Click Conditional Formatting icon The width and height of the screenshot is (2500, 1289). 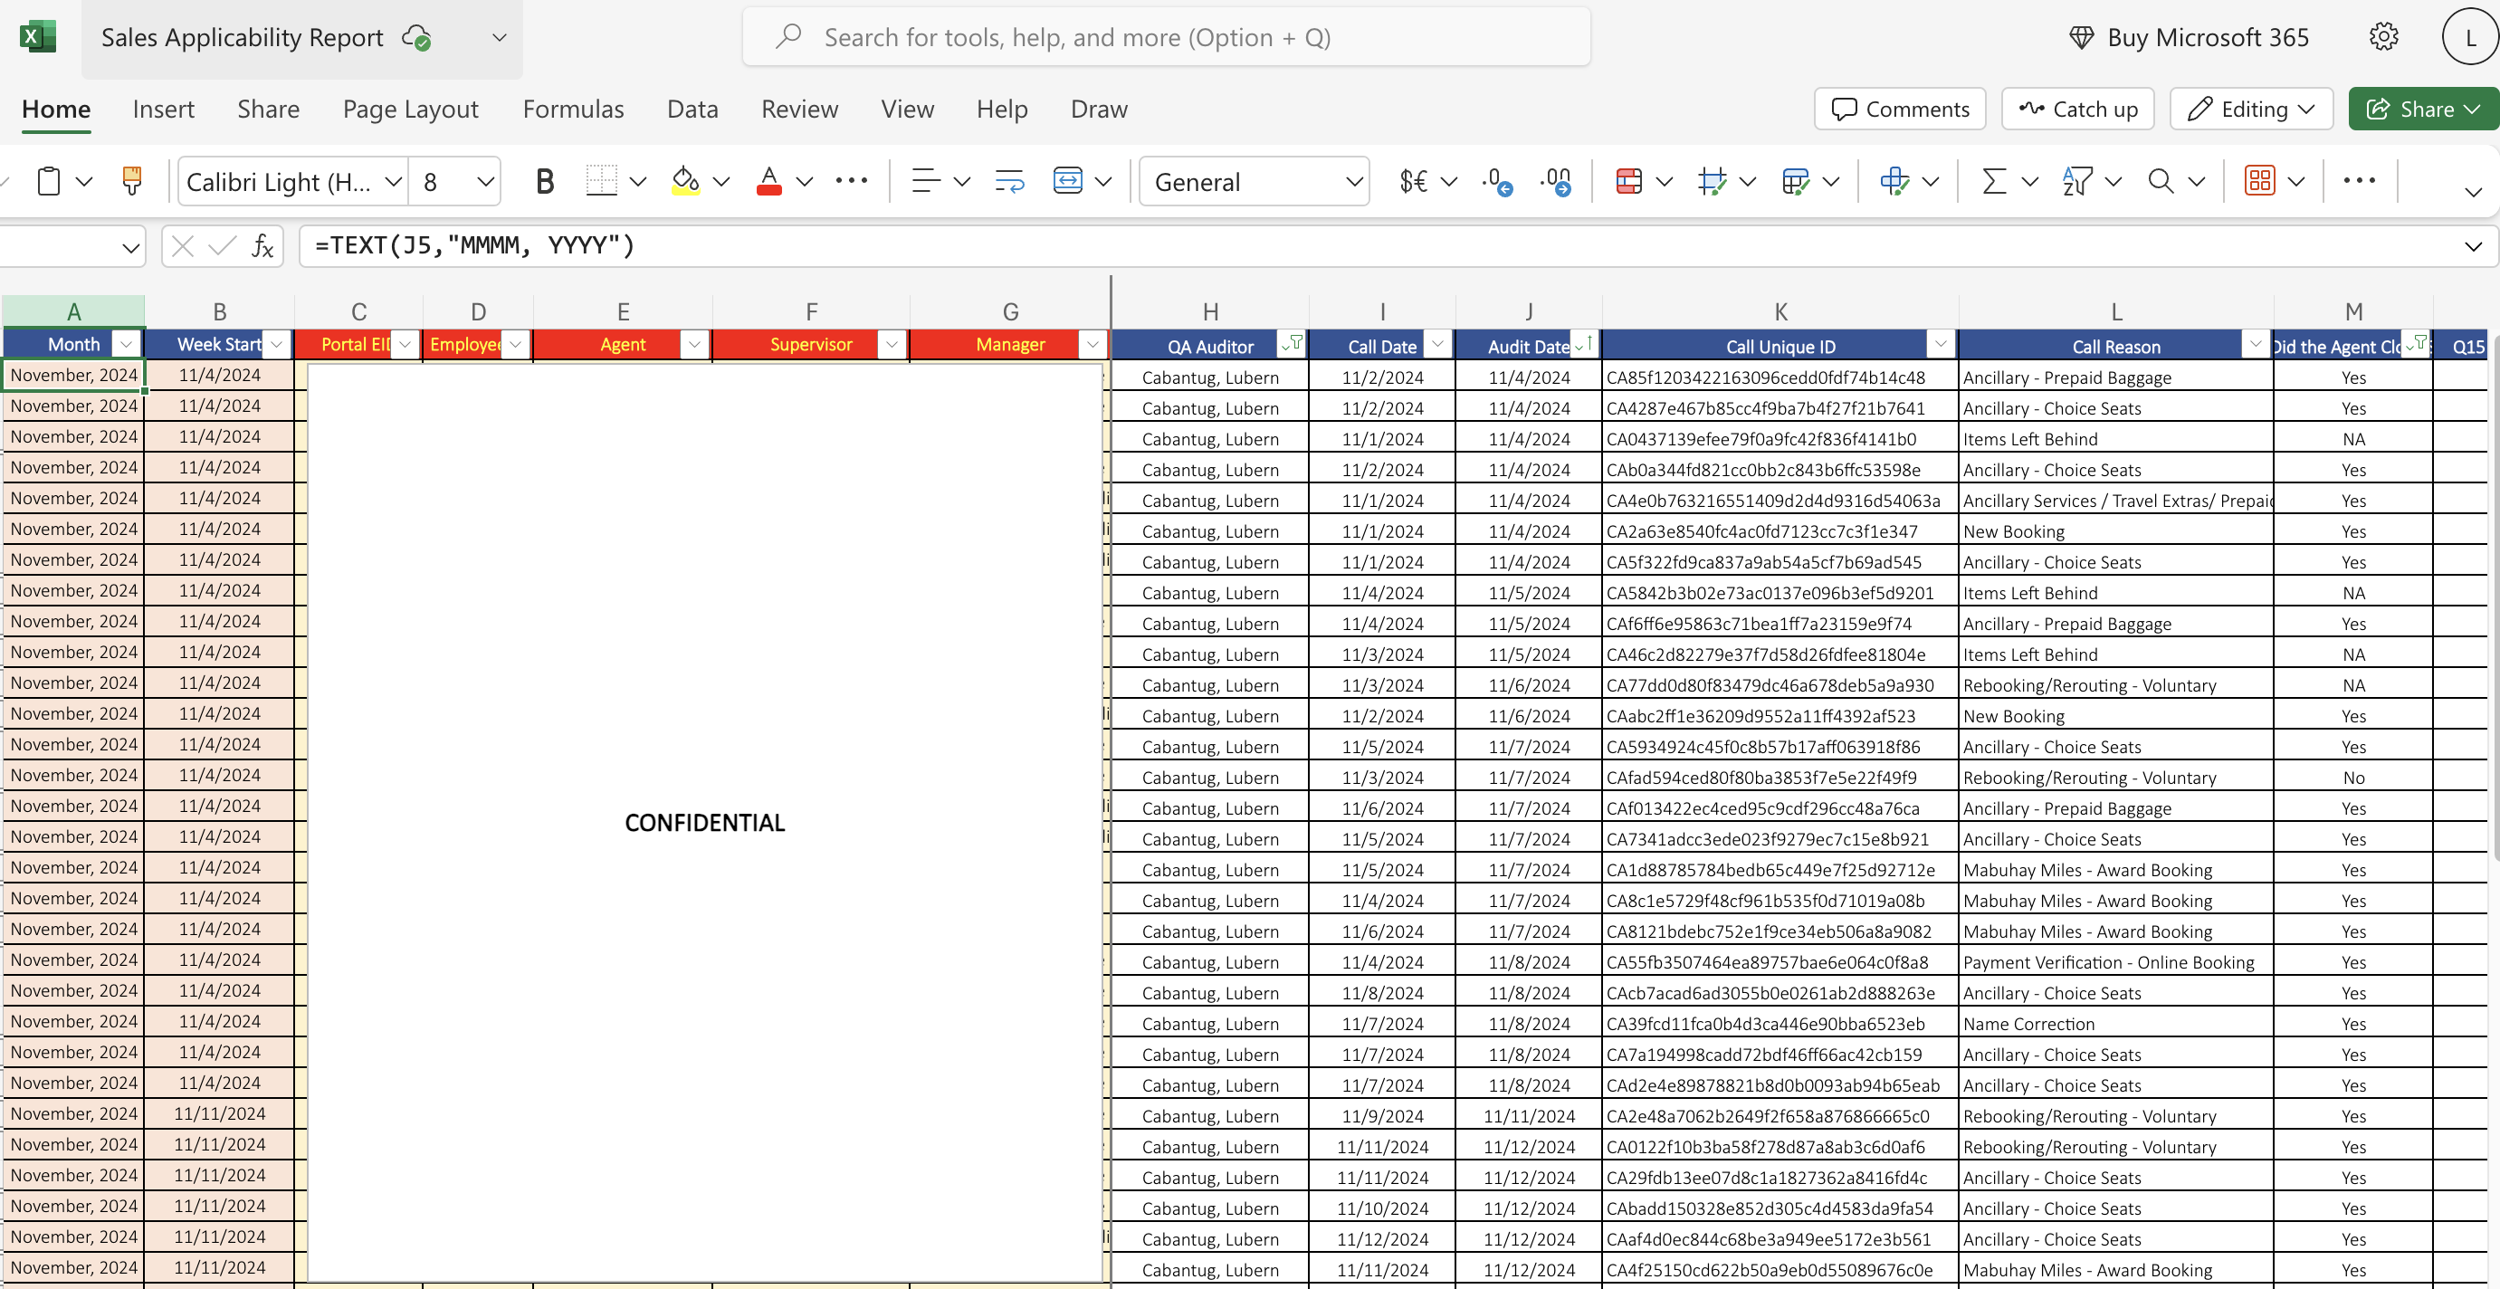1628,182
